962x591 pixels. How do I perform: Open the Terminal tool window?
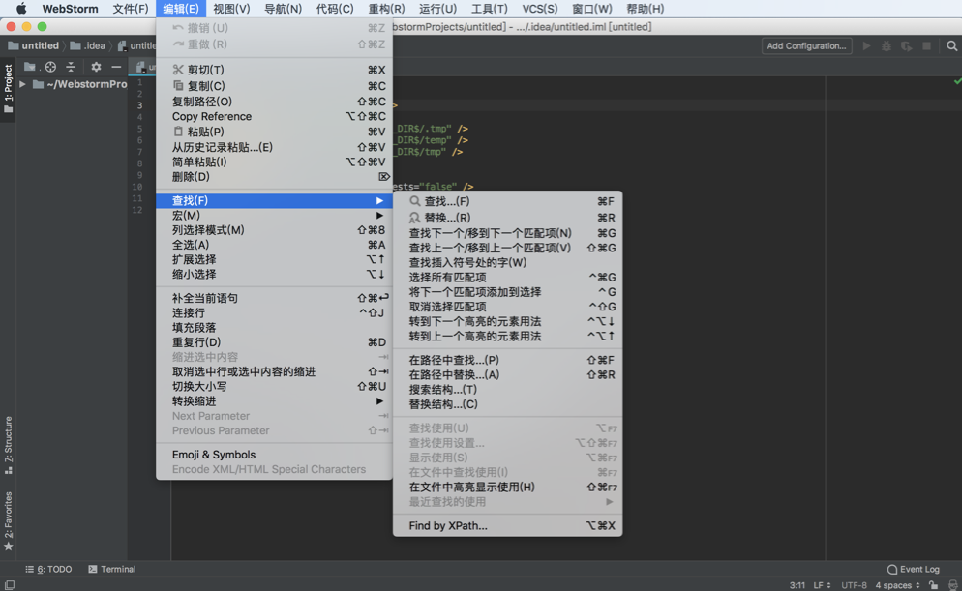111,569
